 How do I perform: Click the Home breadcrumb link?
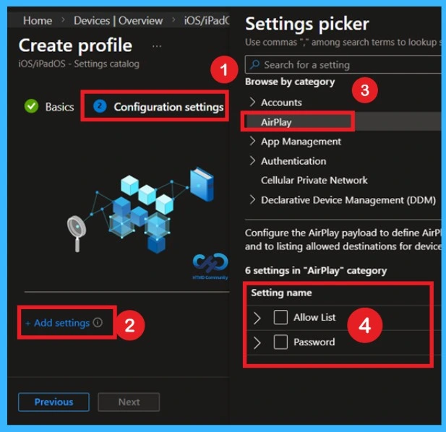point(38,21)
